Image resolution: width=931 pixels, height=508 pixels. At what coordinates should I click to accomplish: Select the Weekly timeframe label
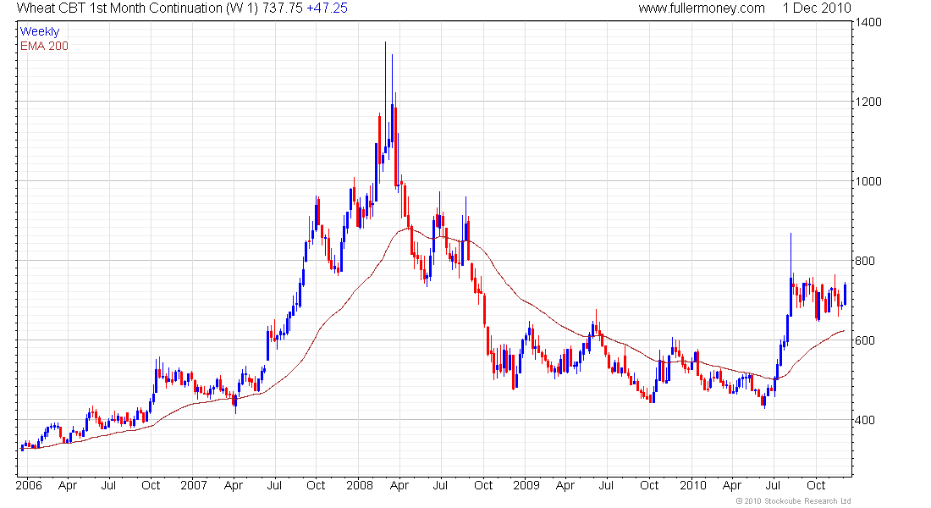40,31
